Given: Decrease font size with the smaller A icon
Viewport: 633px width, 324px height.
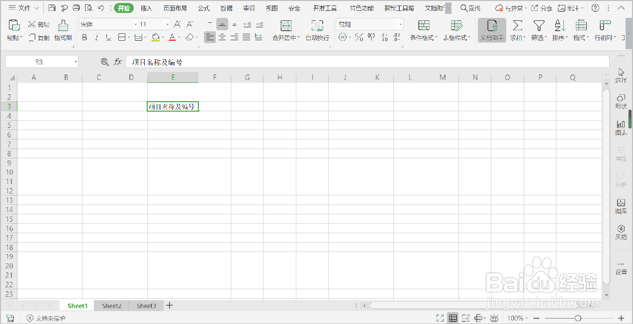Looking at the screenshot, I should [x=190, y=24].
